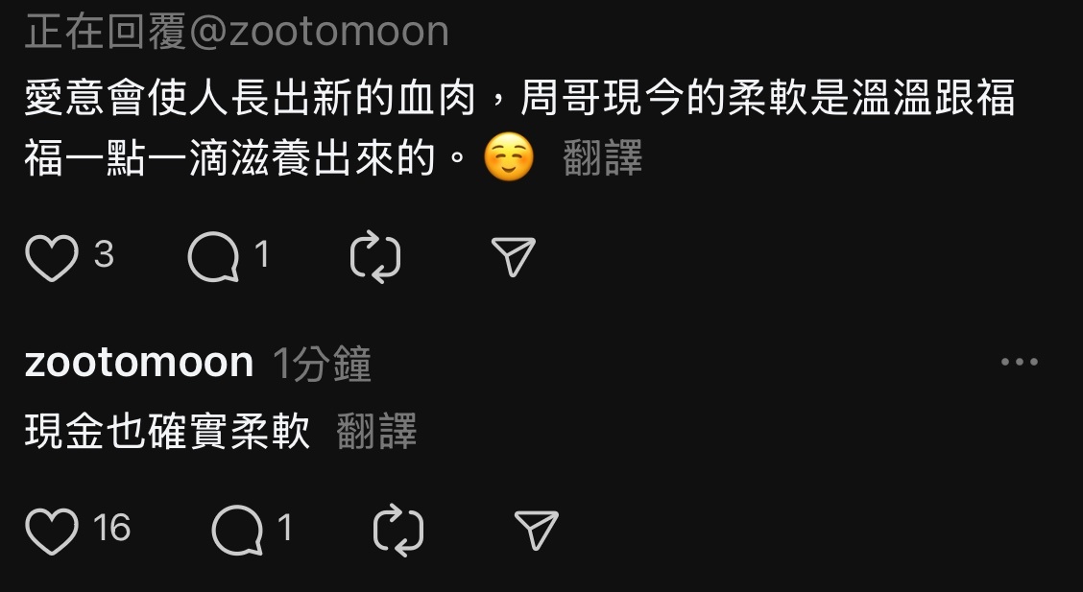Open comments on zootomoon's reply
This screenshot has width=1083, height=592.
[x=237, y=530]
